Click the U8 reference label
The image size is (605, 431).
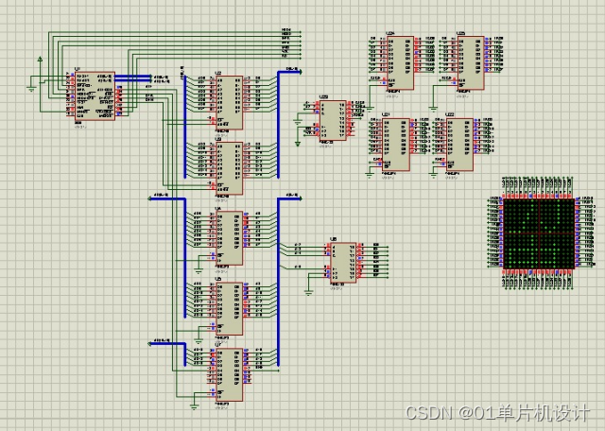click(334, 239)
